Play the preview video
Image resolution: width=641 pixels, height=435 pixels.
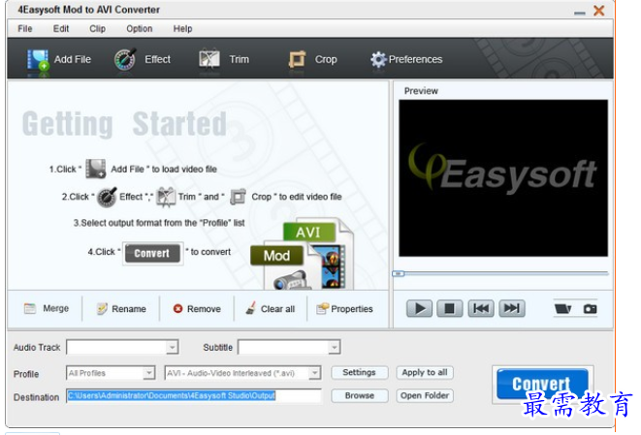click(419, 308)
